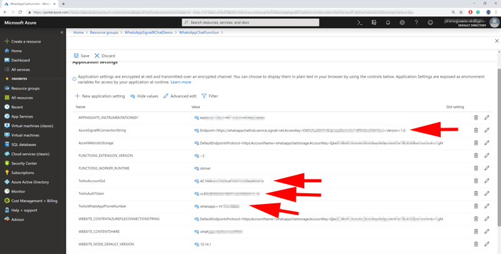Viewport: 501px width, 254px height.
Task: Open the portal settings gear icon
Action: click(x=402, y=23)
